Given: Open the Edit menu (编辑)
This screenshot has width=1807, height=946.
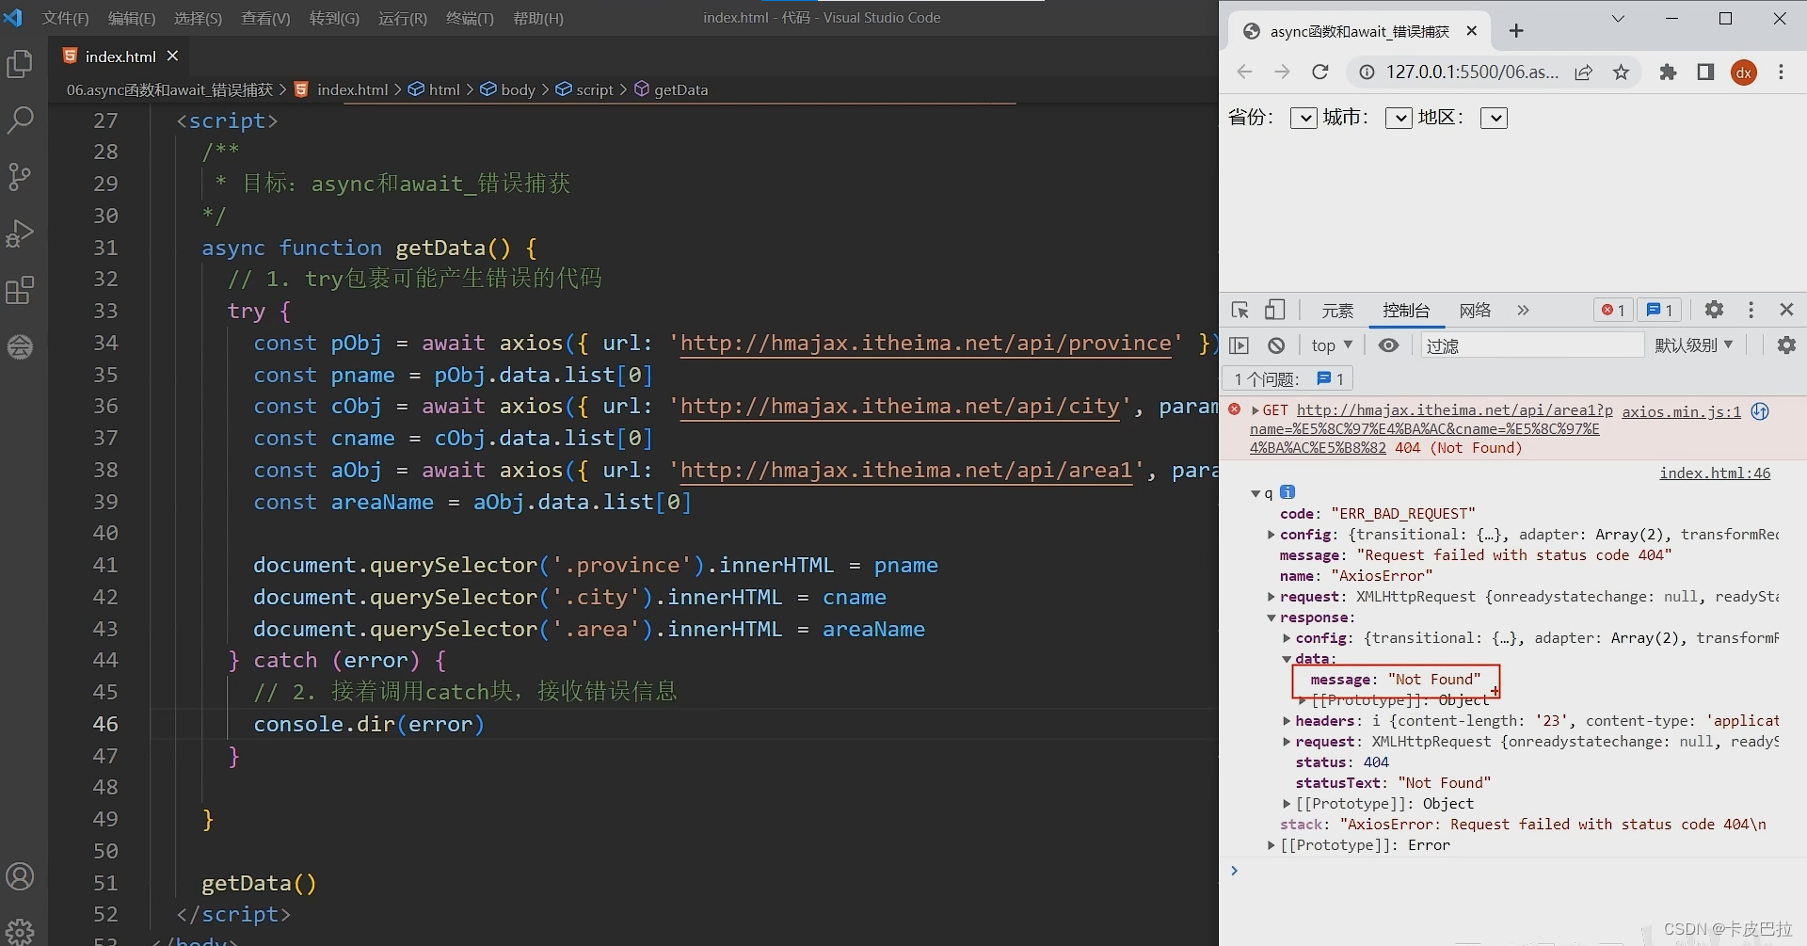Looking at the screenshot, I should pyautogui.click(x=131, y=18).
